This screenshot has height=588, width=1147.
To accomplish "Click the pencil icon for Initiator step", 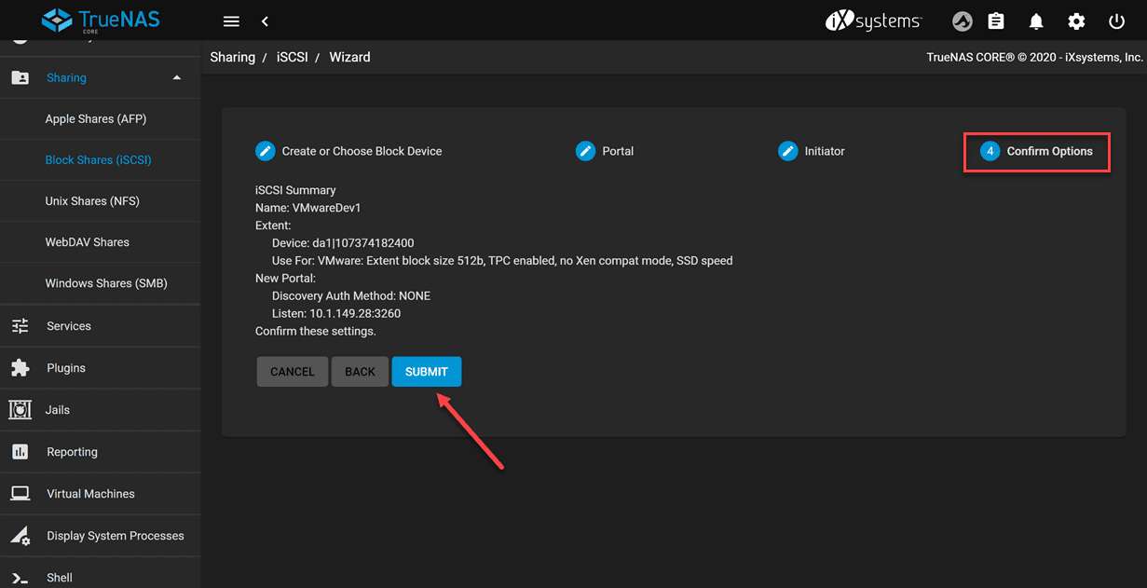I will pos(788,151).
